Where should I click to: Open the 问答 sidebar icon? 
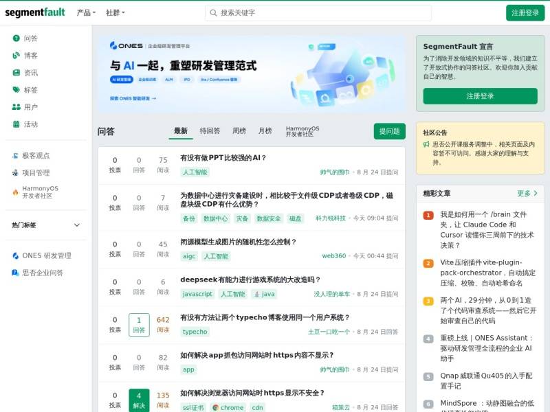click(x=16, y=38)
